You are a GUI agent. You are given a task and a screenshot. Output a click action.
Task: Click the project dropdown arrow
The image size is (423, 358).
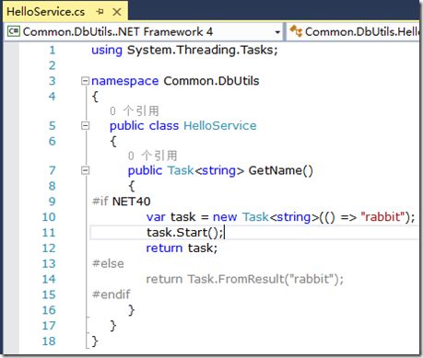point(277,32)
